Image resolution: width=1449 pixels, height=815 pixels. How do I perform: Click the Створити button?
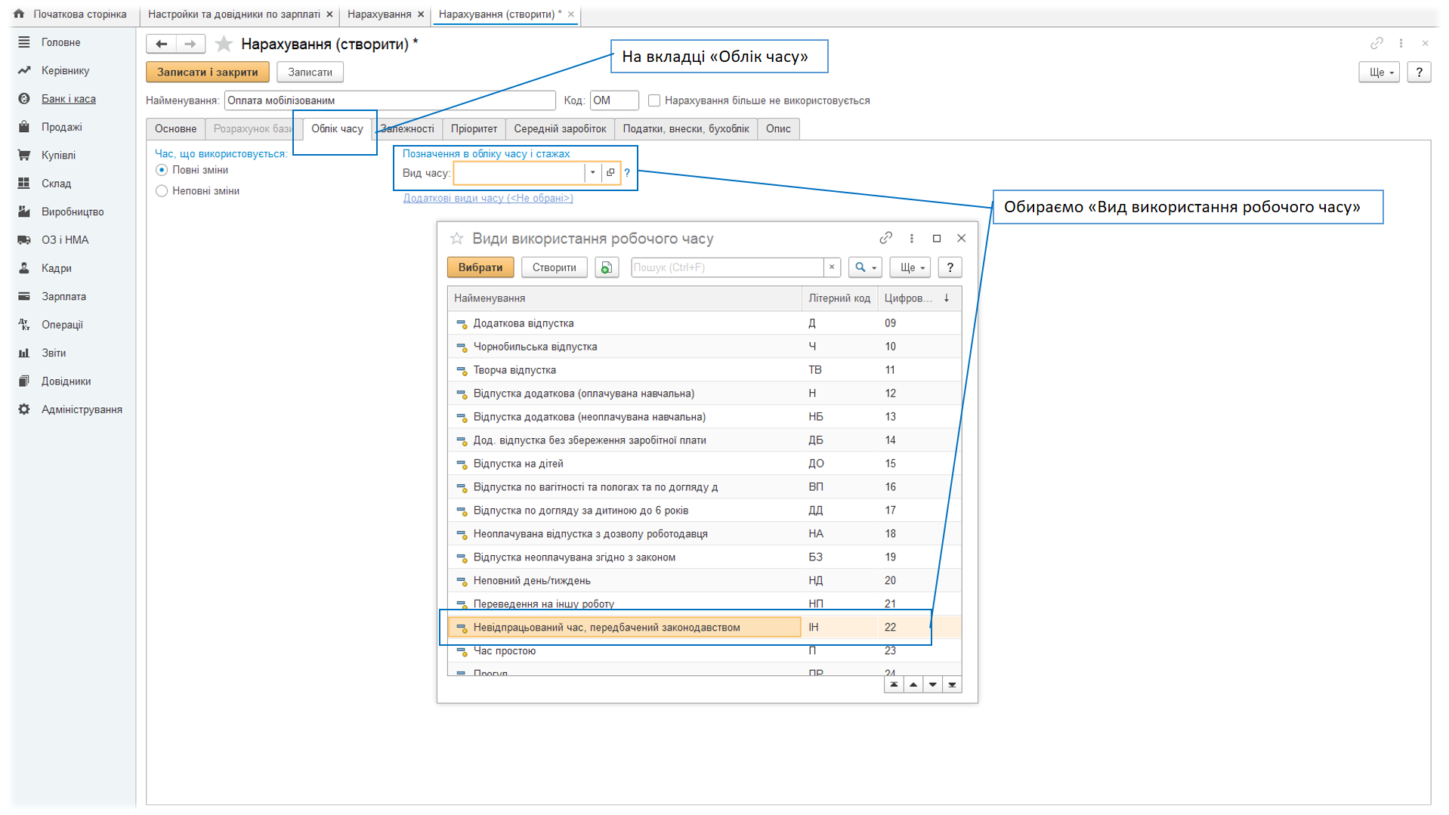pos(554,267)
